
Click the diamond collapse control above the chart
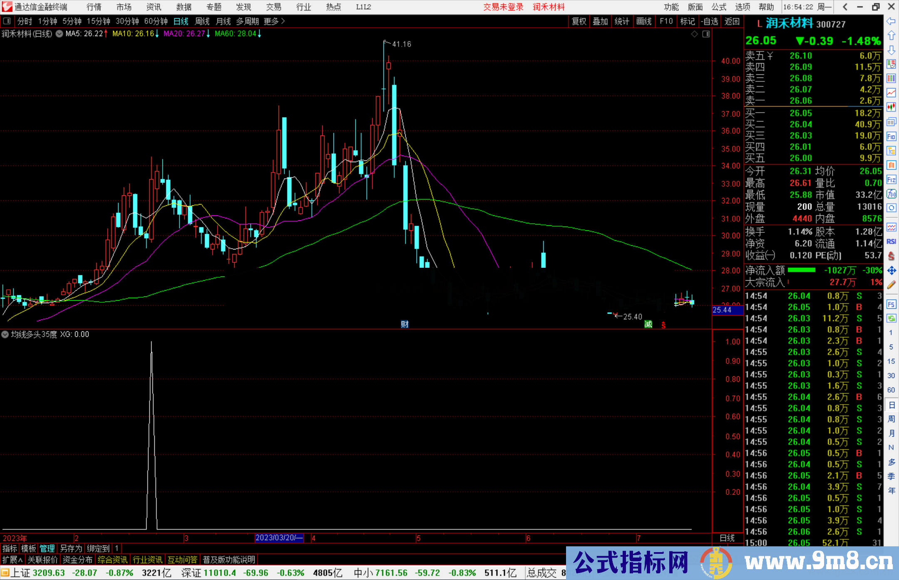[694, 34]
